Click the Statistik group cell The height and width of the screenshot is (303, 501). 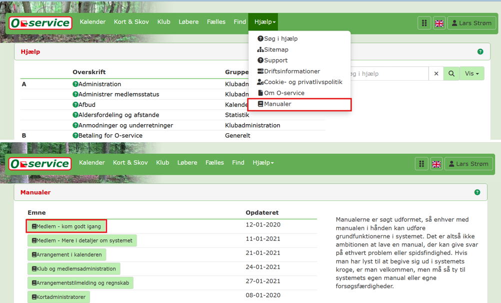point(237,115)
